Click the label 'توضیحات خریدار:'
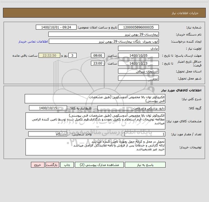Screen dimensions: 209x202 pos(191,148)
